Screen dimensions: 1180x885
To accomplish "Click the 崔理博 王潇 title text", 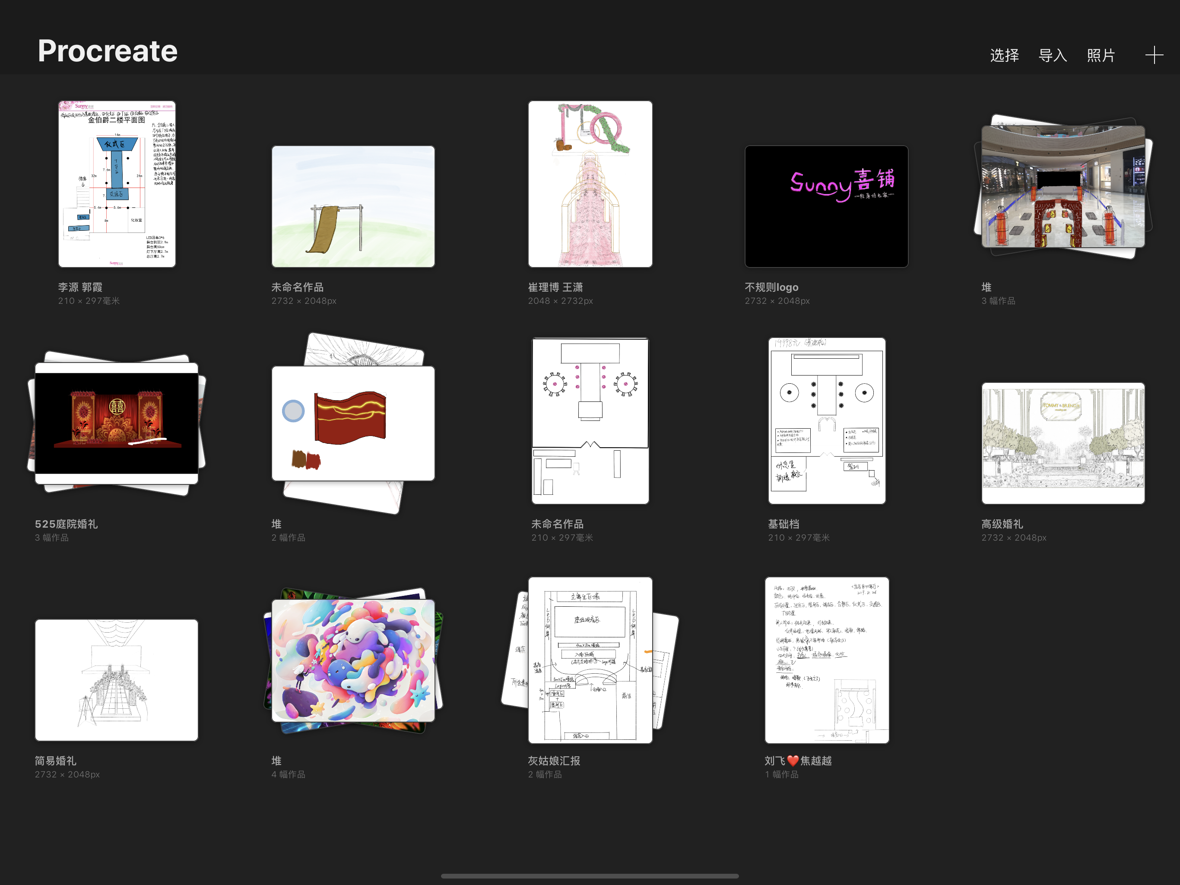I will coord(555,287).
